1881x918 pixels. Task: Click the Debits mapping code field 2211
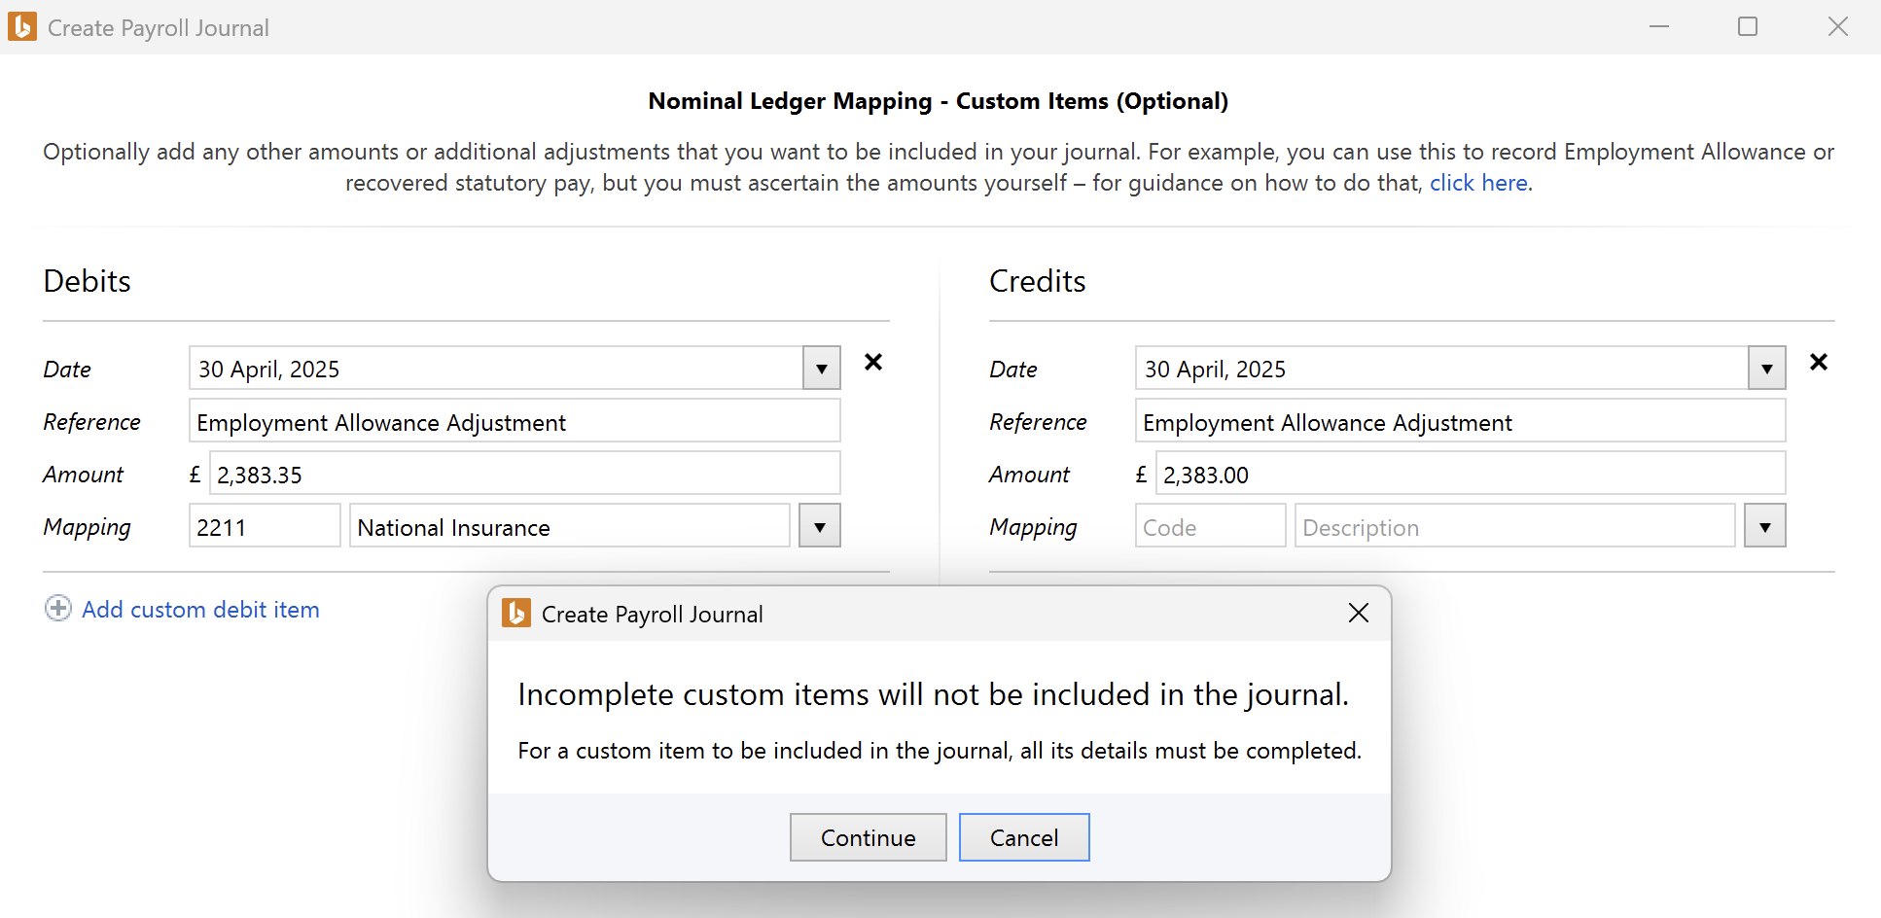pos(265,526)
